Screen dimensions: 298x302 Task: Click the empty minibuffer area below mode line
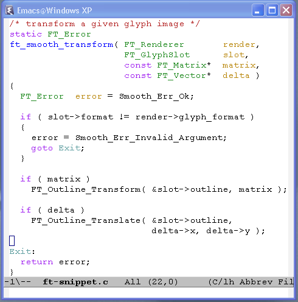tap(148, 292)
